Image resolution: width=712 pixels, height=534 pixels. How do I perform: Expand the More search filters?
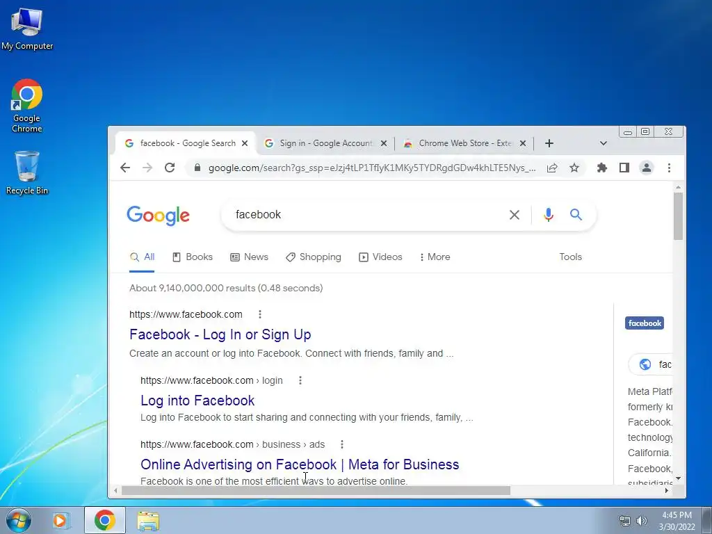click(435, 257)
